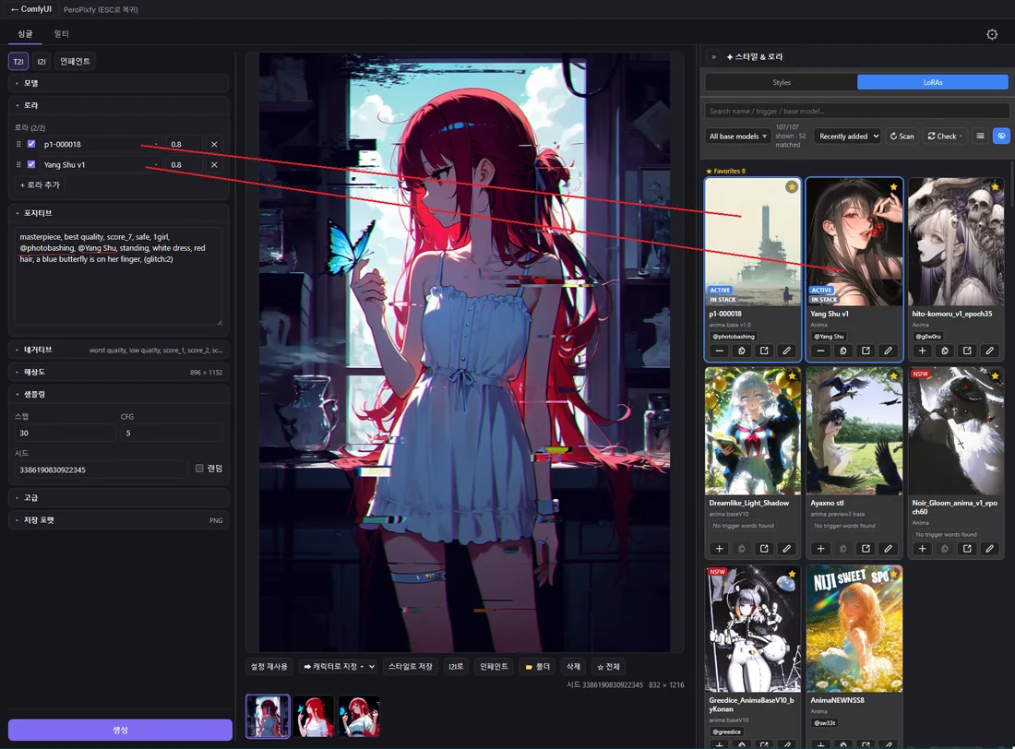Click the Check button

tap(945, 136)
